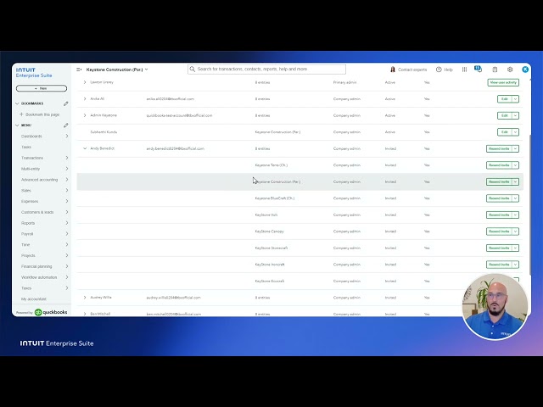The image size is (543, 407).
Task: Open Edit dropdown arrow for Subharthi Kundu
Action: (x=515, y=132)
